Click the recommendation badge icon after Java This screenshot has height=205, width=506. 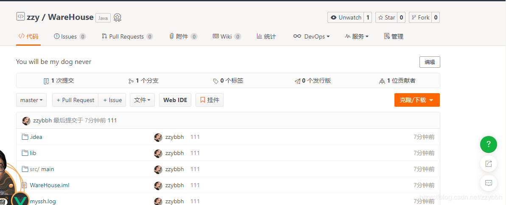117,17
